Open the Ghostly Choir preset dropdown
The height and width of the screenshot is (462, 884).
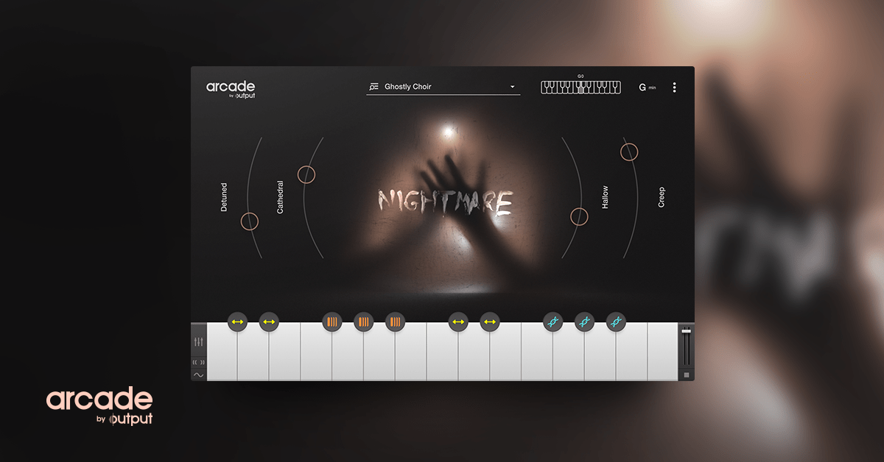click(x=513, y=86)
